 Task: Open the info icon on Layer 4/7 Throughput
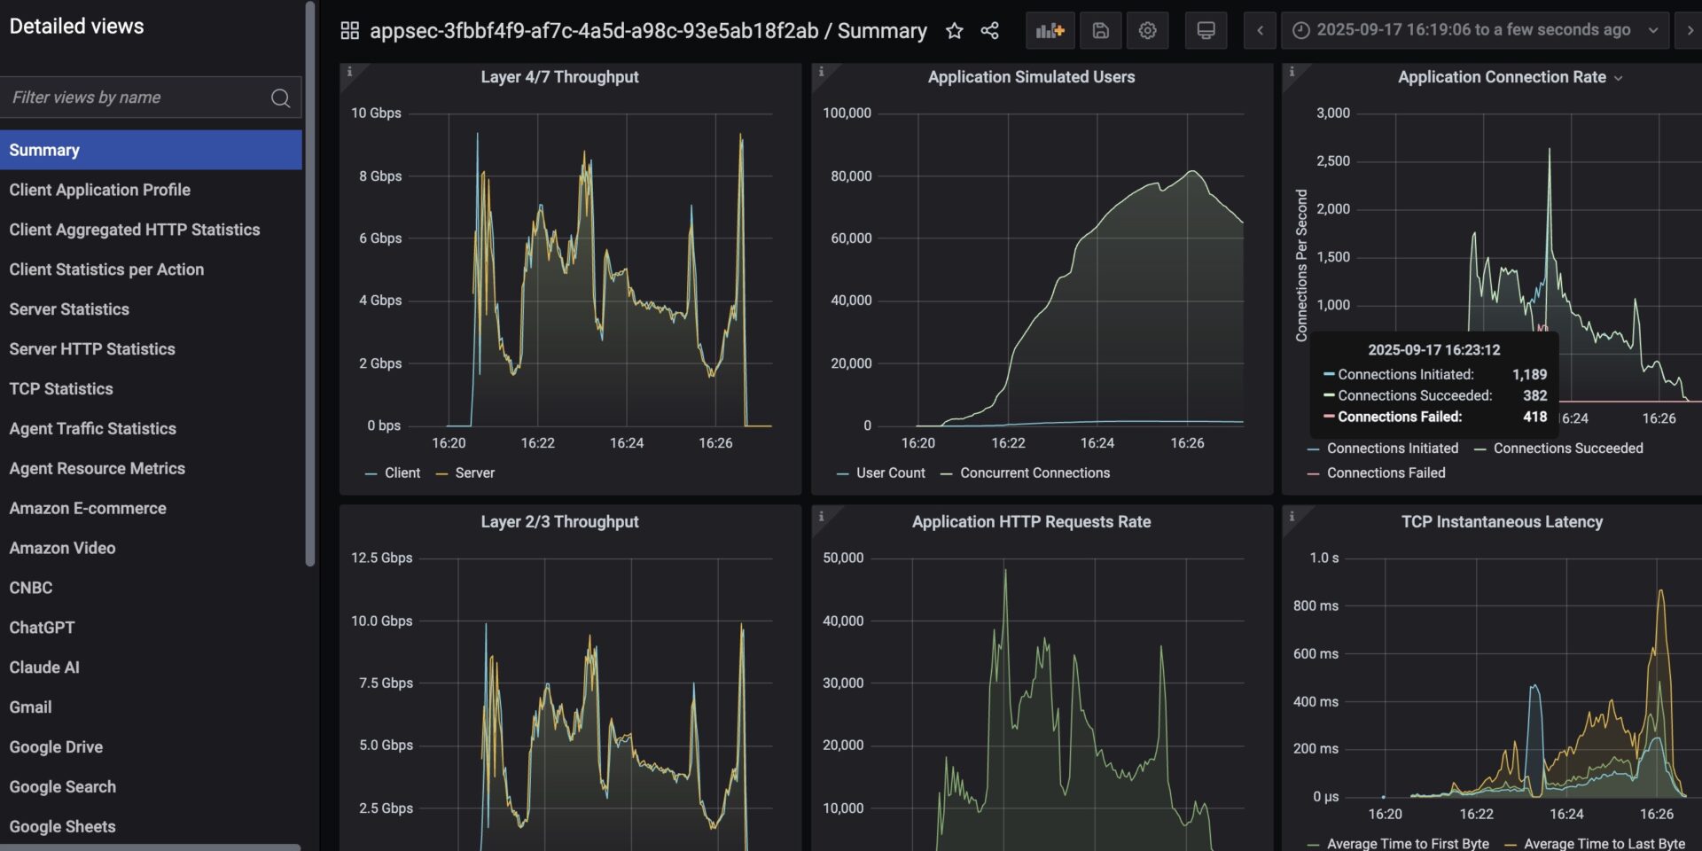pyautogui.click(x=351, y=69)
